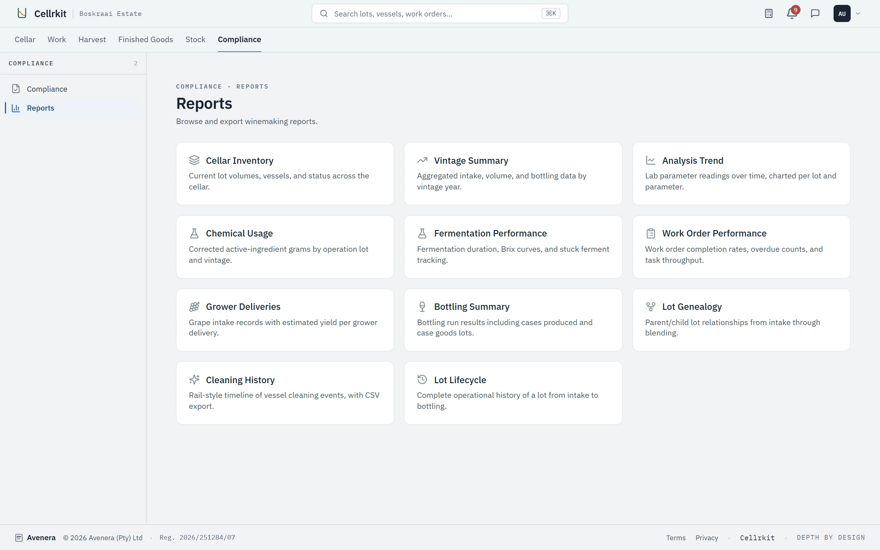Click 'Rail-style timeline' description text
The image size is (880, 550).
tap(284, 401)
